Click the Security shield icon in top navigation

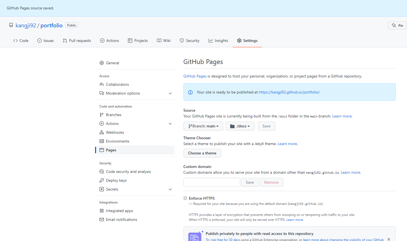[x=182, y=41]
